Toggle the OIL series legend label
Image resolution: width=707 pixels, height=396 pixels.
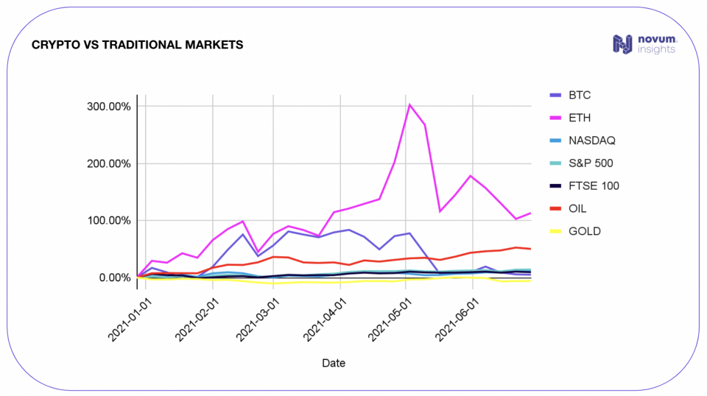pyautogui.click(x=578, y=209)
